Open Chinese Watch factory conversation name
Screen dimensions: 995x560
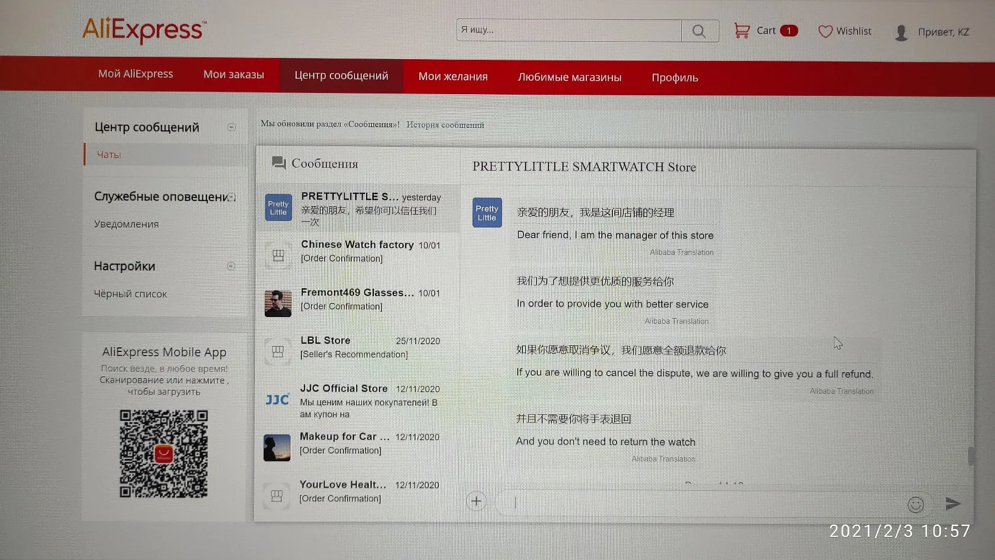coord(357,244)
